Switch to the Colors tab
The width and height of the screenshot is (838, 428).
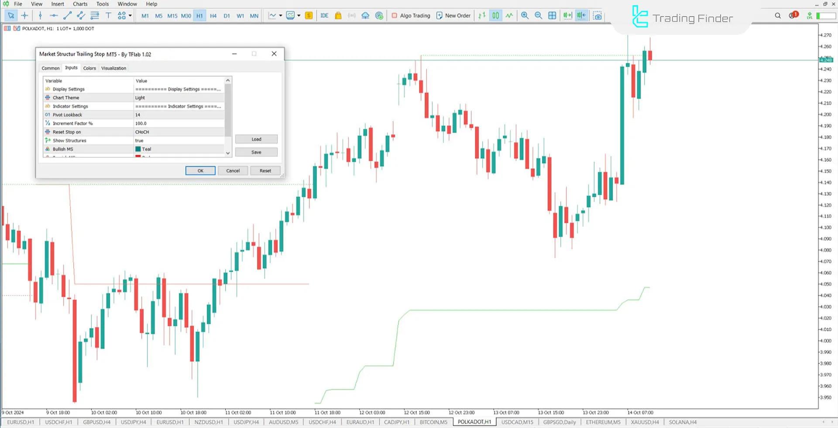click(89, 68)
